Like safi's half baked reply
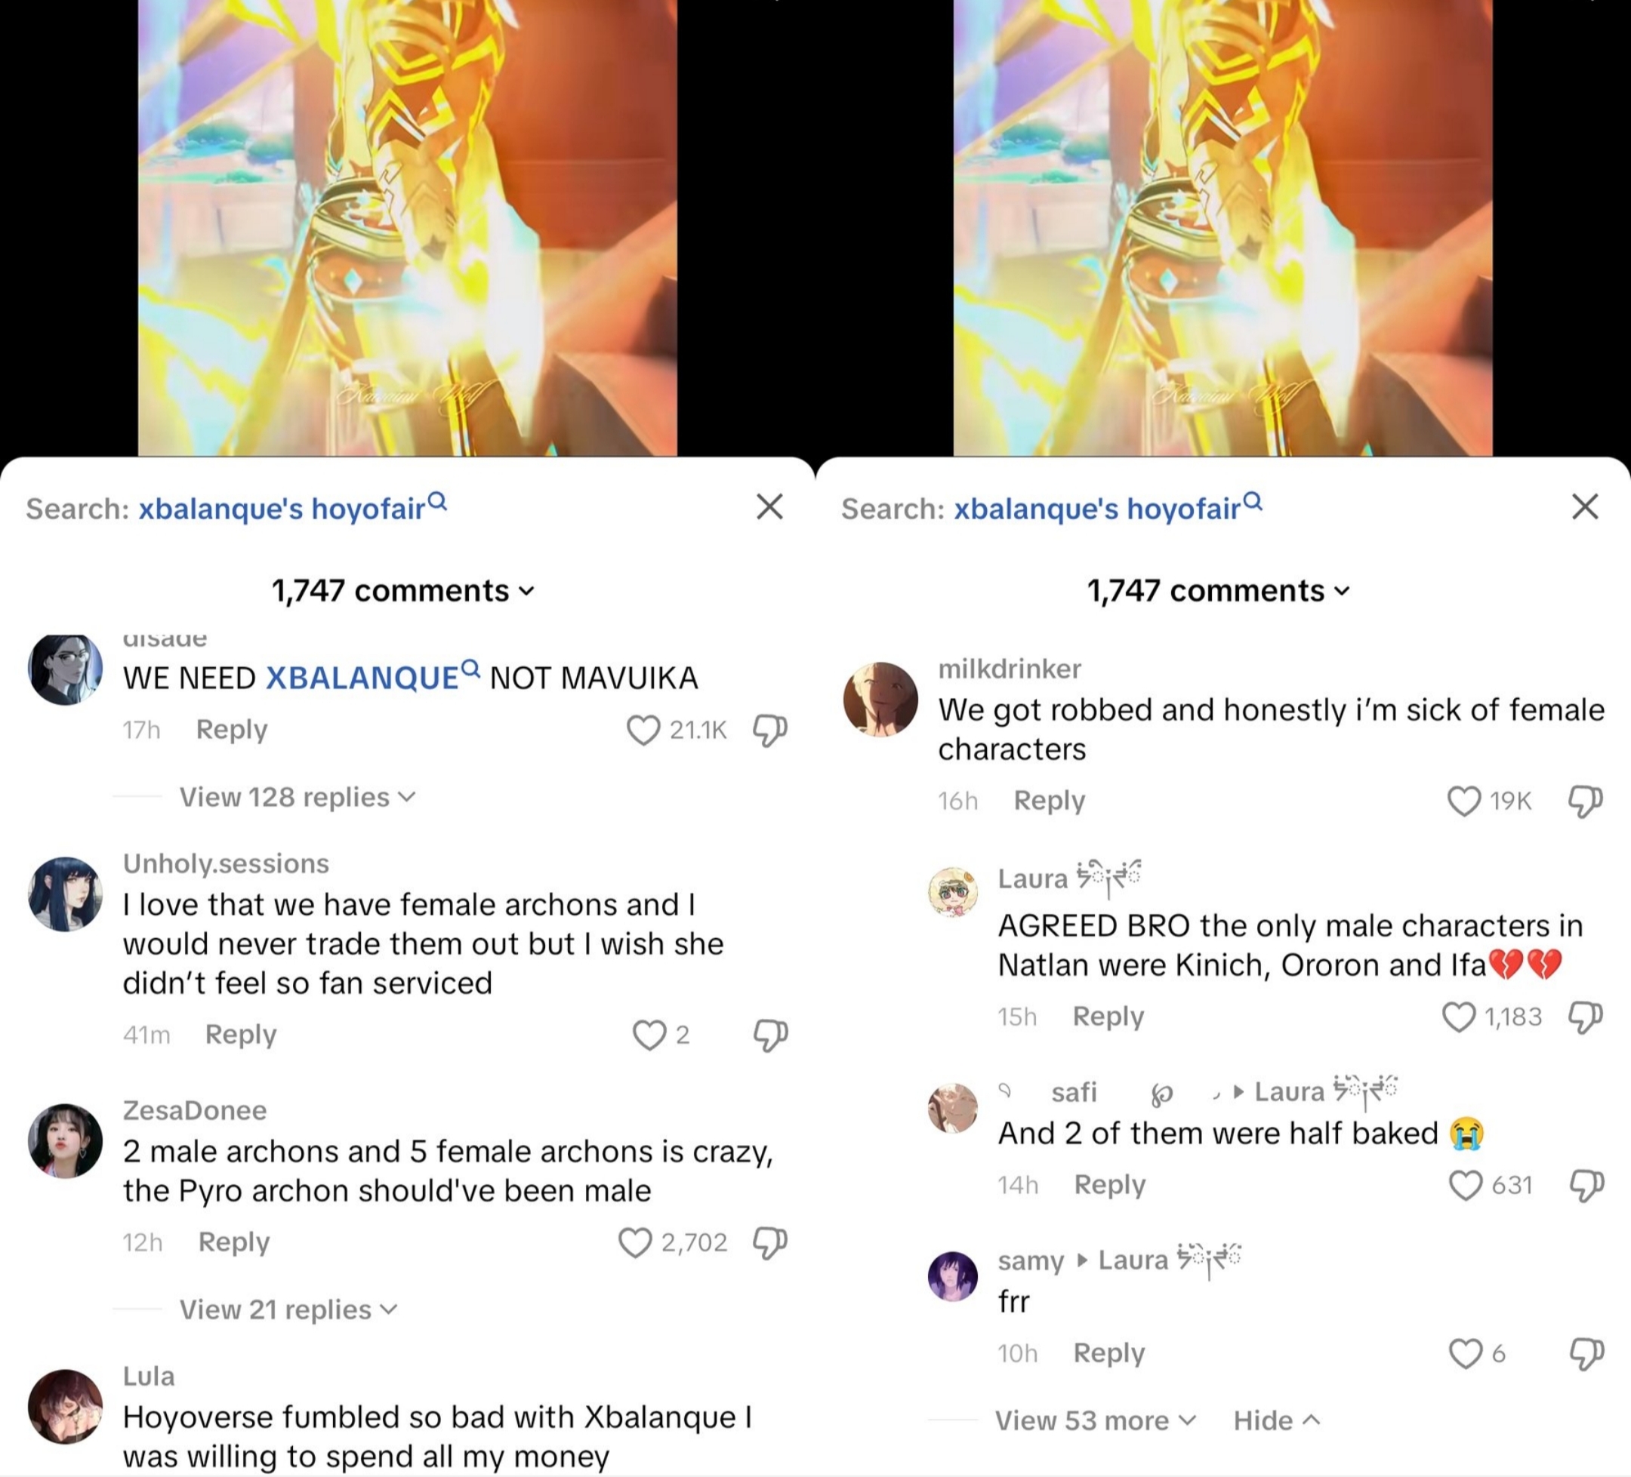1631x1477 pixels. point(1465,1185)
